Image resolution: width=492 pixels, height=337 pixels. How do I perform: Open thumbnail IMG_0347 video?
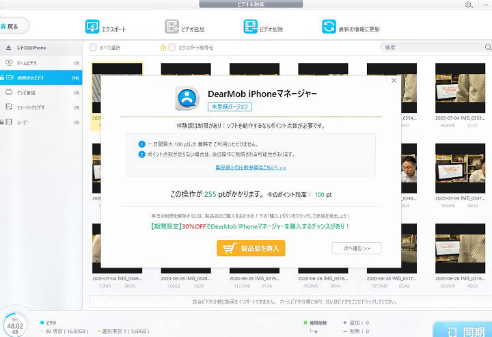click(x=460, y=168)
